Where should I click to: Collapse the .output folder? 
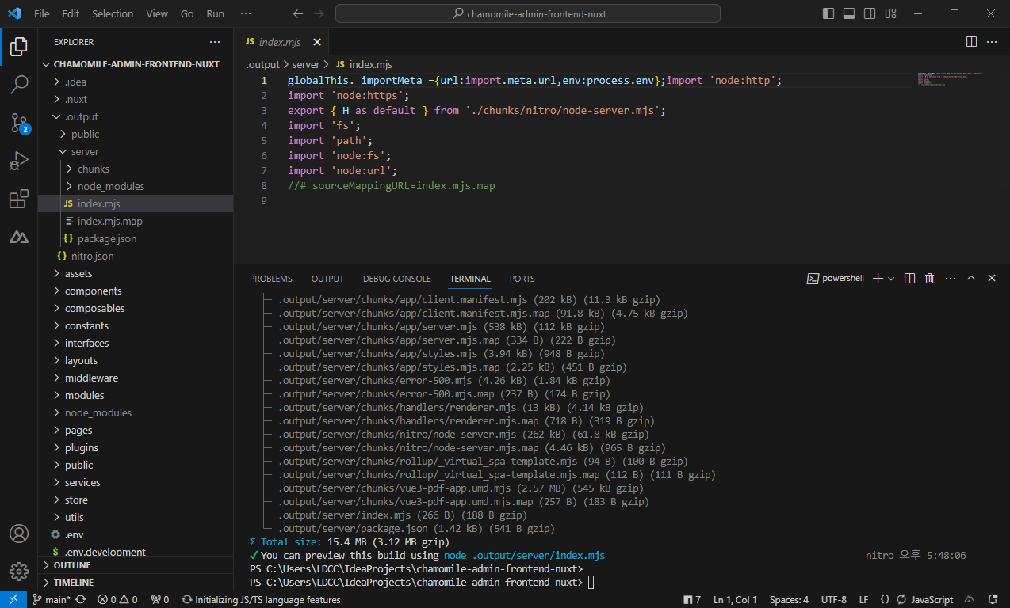[136, 116]
